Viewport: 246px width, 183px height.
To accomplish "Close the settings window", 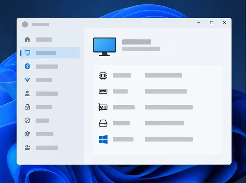I will 224,23.
